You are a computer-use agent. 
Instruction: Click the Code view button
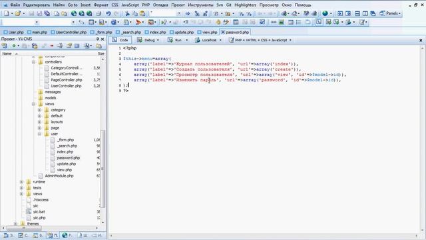120,40
